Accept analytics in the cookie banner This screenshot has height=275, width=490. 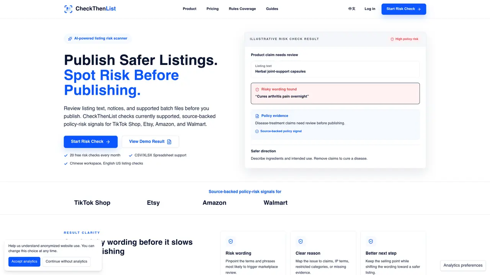(24, 262)
